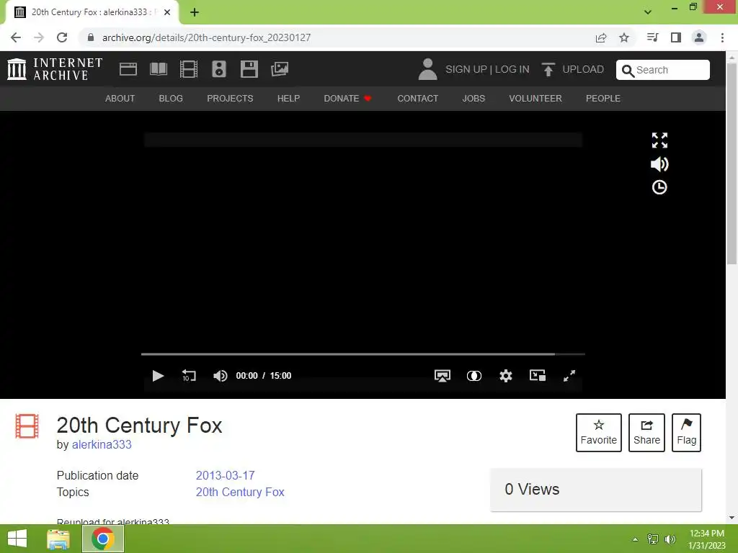Click the 0 Views box
Viewport: 738px width, 553px height.
tap(596, 490)
